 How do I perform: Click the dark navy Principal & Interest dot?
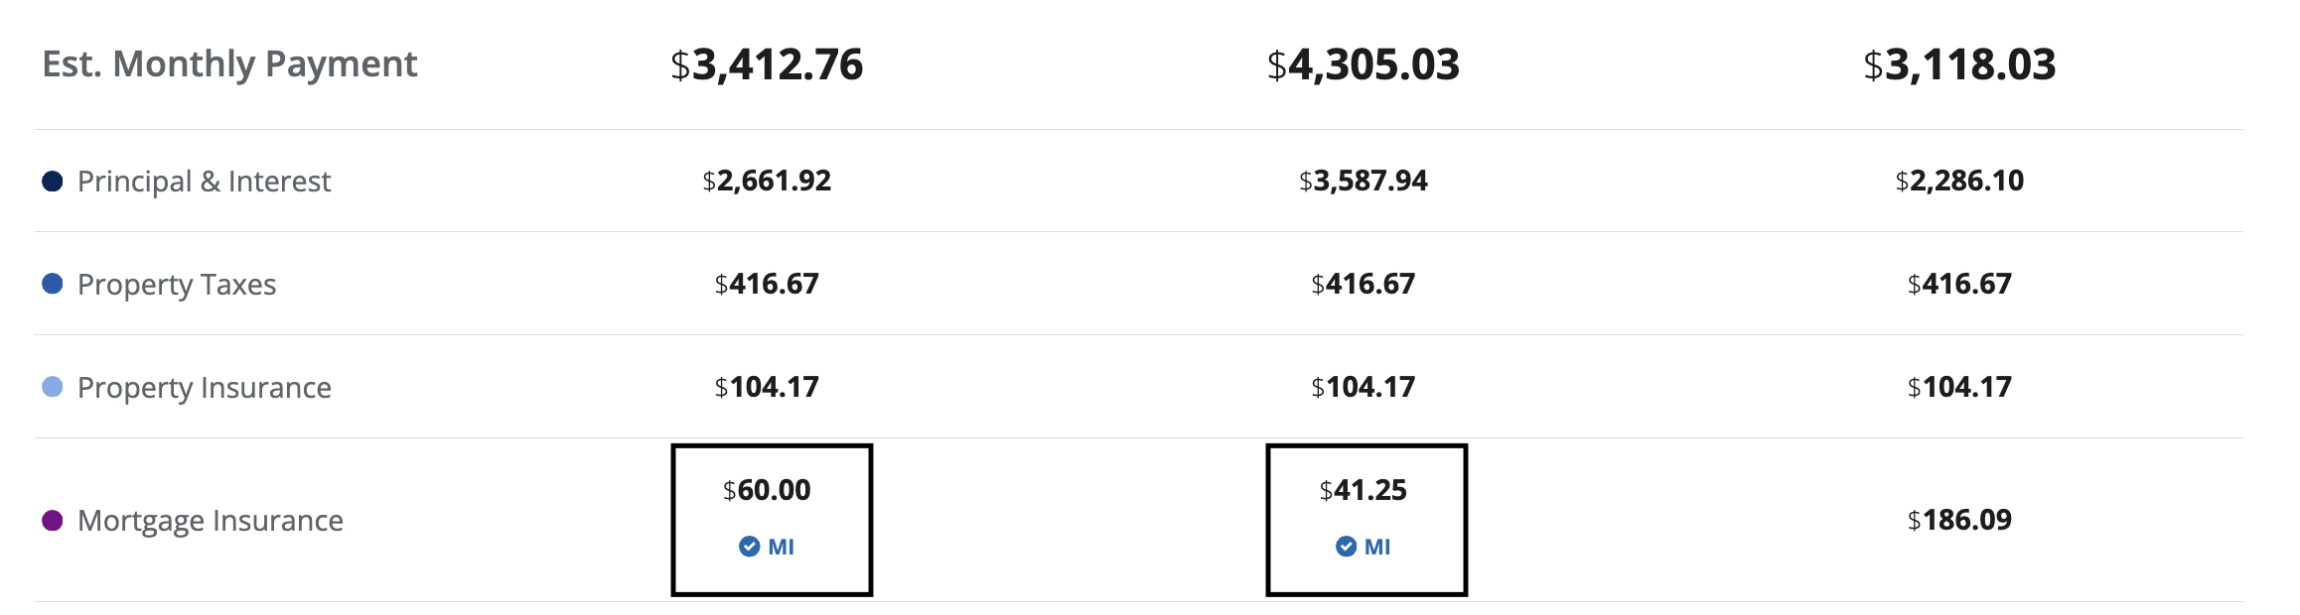(53, 181)
